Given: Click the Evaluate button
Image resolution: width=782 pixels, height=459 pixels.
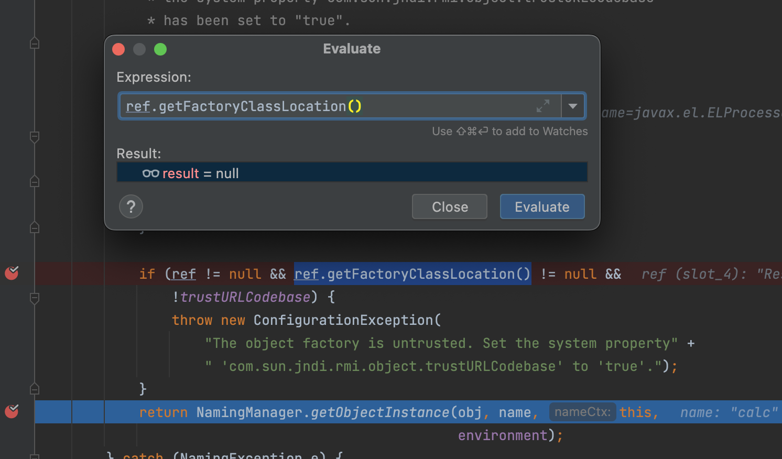Looking at the screenshot, I should (542, 206).
